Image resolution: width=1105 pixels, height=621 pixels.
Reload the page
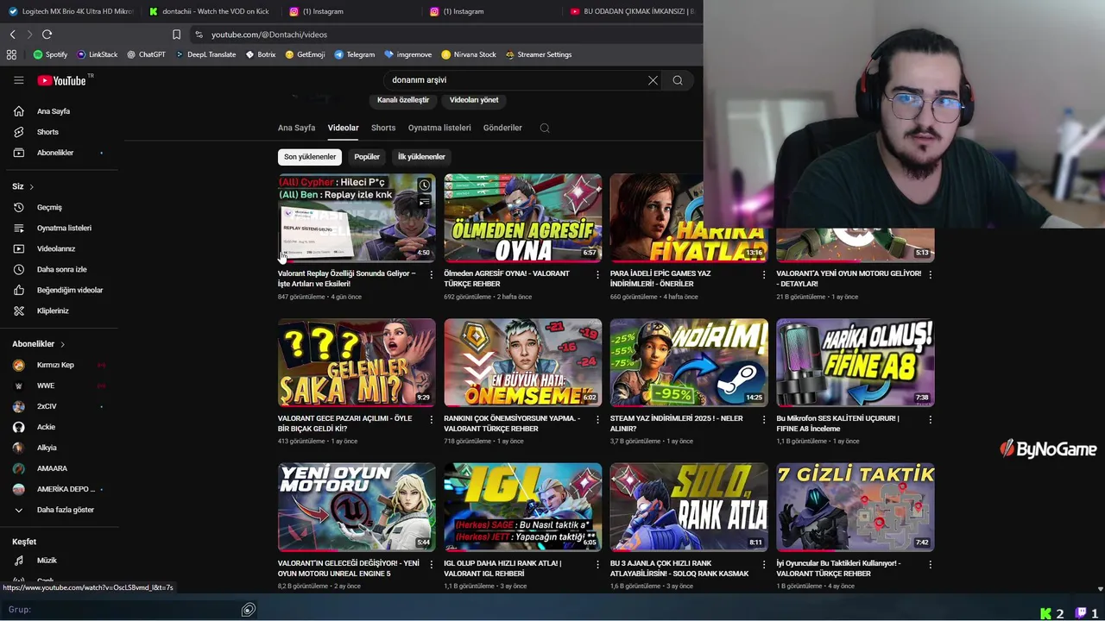pyautogui.click(x=47, y=34)
